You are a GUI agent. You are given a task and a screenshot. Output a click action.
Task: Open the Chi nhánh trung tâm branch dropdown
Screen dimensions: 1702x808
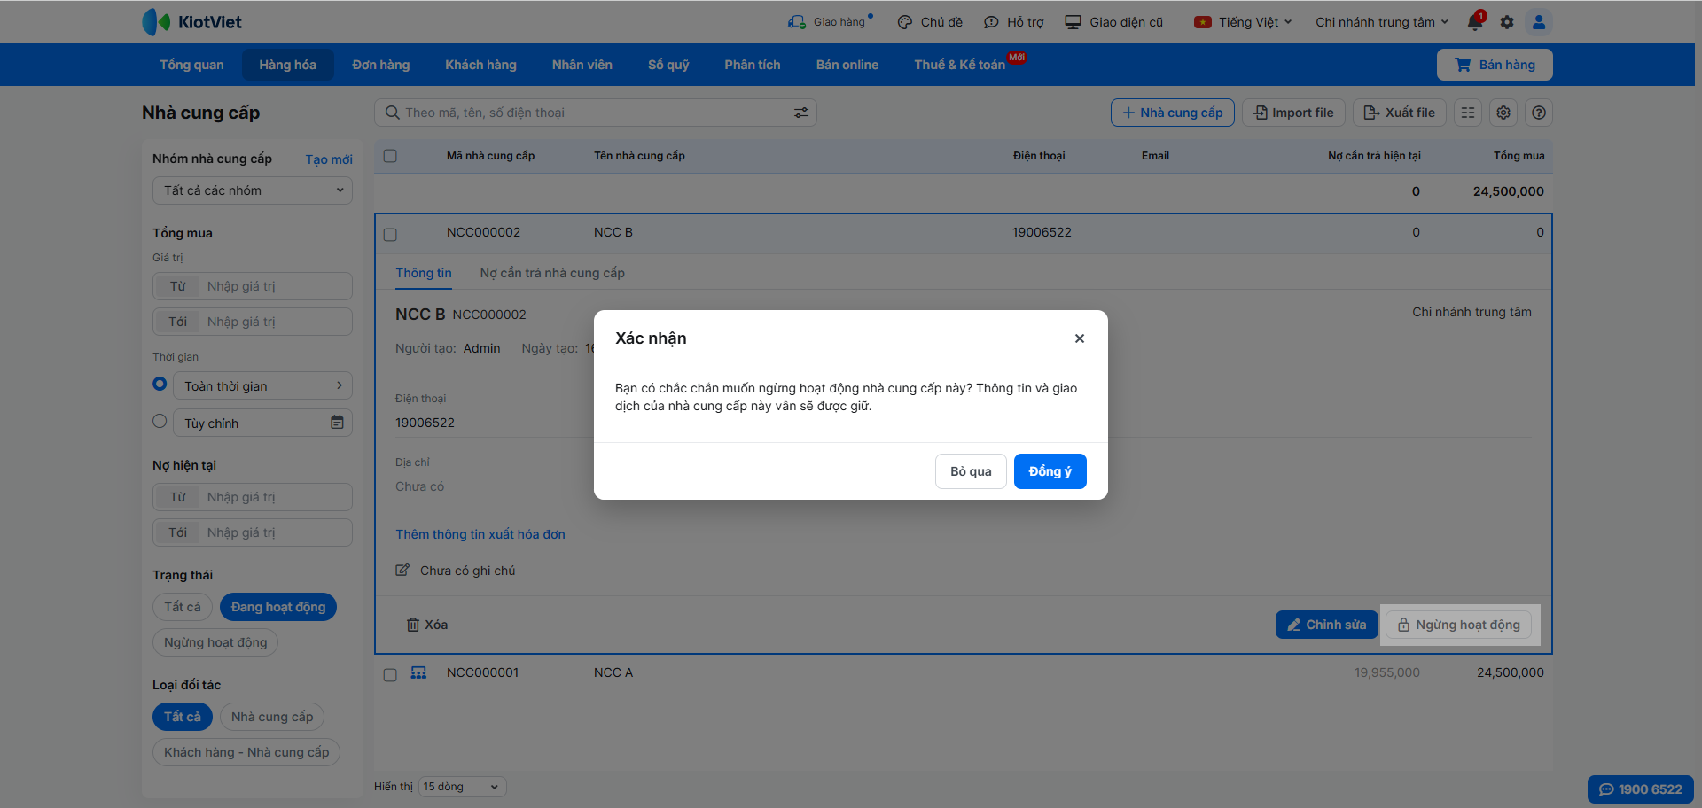click(1382, 22)
